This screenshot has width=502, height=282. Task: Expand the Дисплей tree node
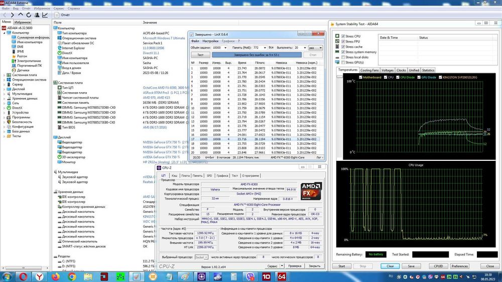5,89
